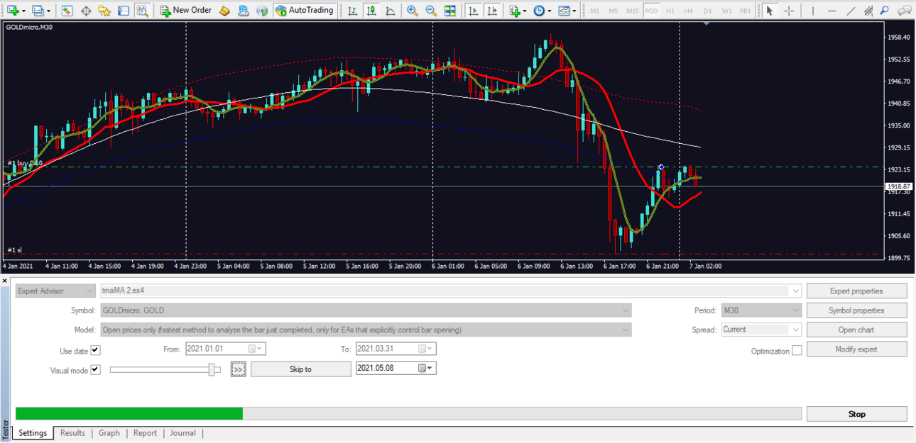Image resolution: width=916 pixels, height=443 pixels.
Task: Toggle the Visual mode checkbox
Action: click(96, 370)
